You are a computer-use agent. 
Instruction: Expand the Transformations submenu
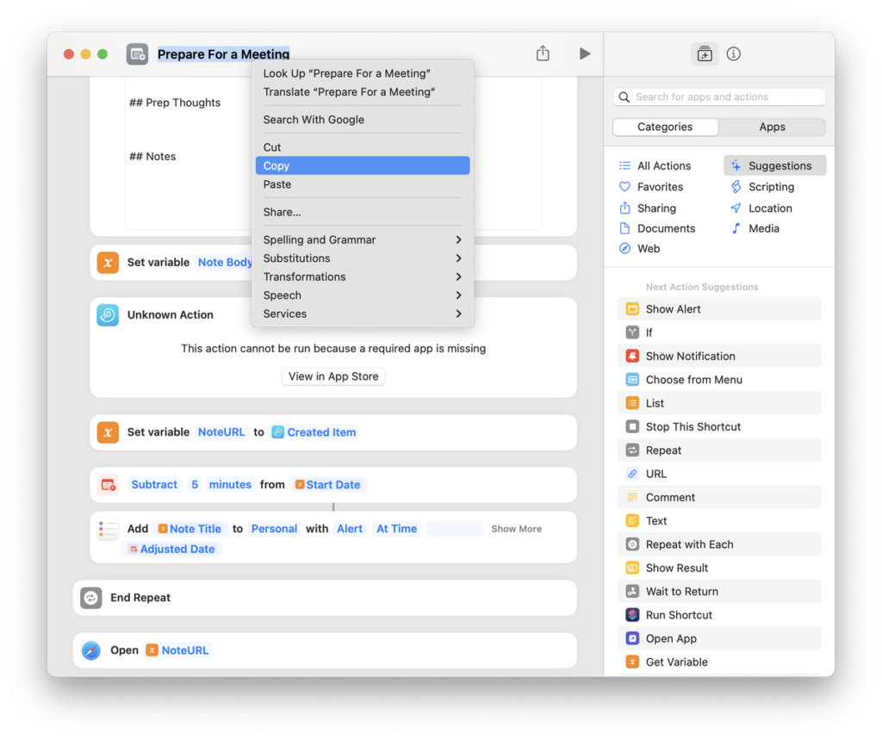[363, 277]
